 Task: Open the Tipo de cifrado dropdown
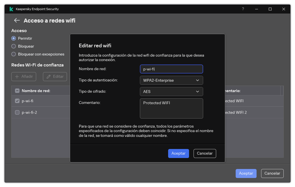[171, 92]
